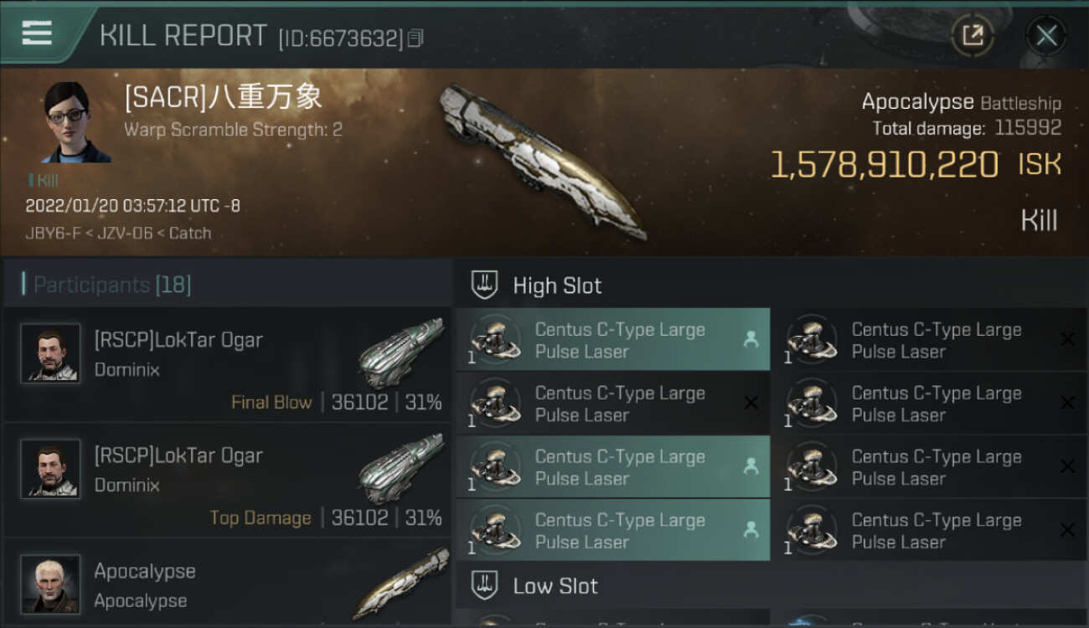Click the victim name [SACR]八重万象
The image size is (1089, 628).
click(x=223, y=97)
